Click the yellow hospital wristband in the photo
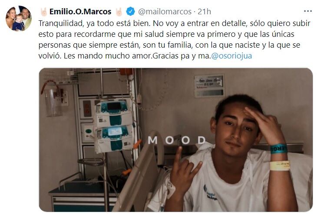This screenshot has width=321, height=214. point(280,165)
